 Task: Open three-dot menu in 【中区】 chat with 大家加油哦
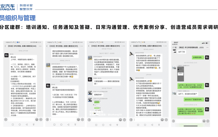click(x=124, y=46)
